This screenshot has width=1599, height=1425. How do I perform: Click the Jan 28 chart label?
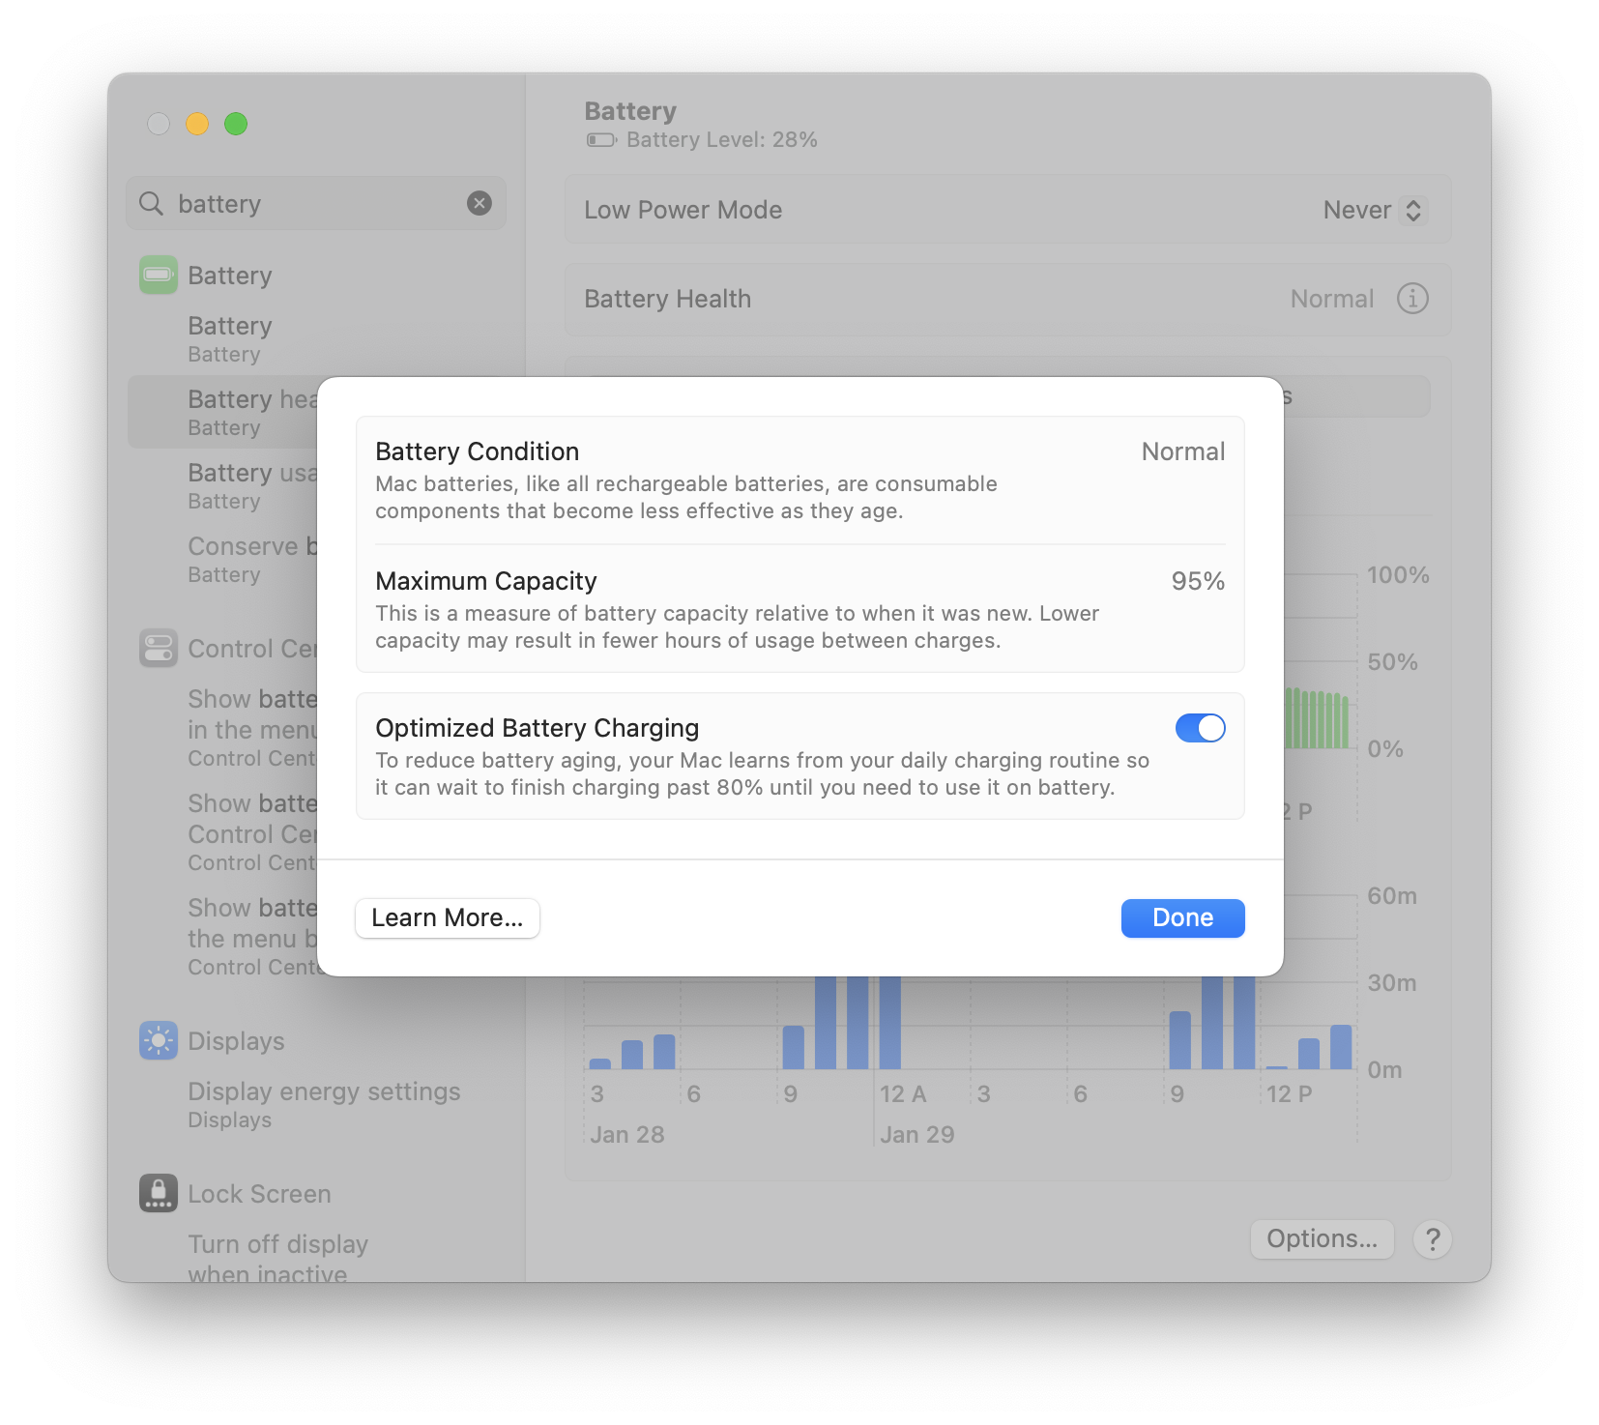(626, 1134)
